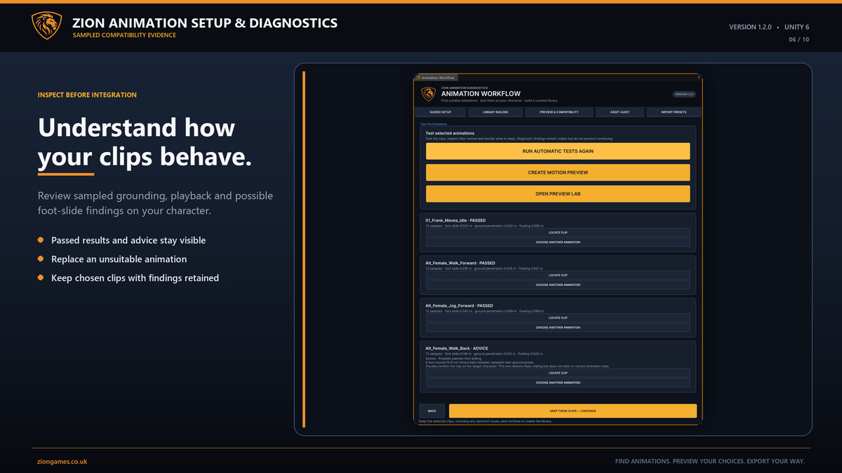Open the kebab menu of Animation Workflow window
Image resolution: width=842 pixels, height=473 pixels.
700,77
